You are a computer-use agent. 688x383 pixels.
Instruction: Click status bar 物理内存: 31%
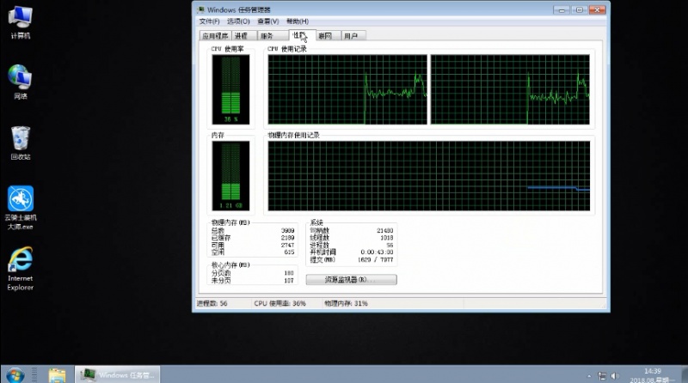coord(347,303)
